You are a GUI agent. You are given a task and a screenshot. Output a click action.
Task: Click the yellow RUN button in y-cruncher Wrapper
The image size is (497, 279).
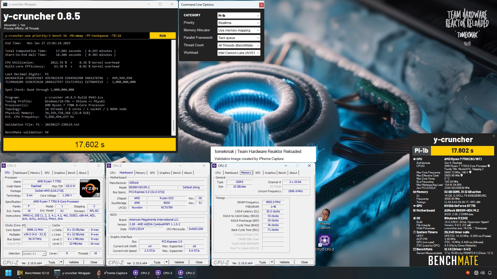[x=163, y=36]
